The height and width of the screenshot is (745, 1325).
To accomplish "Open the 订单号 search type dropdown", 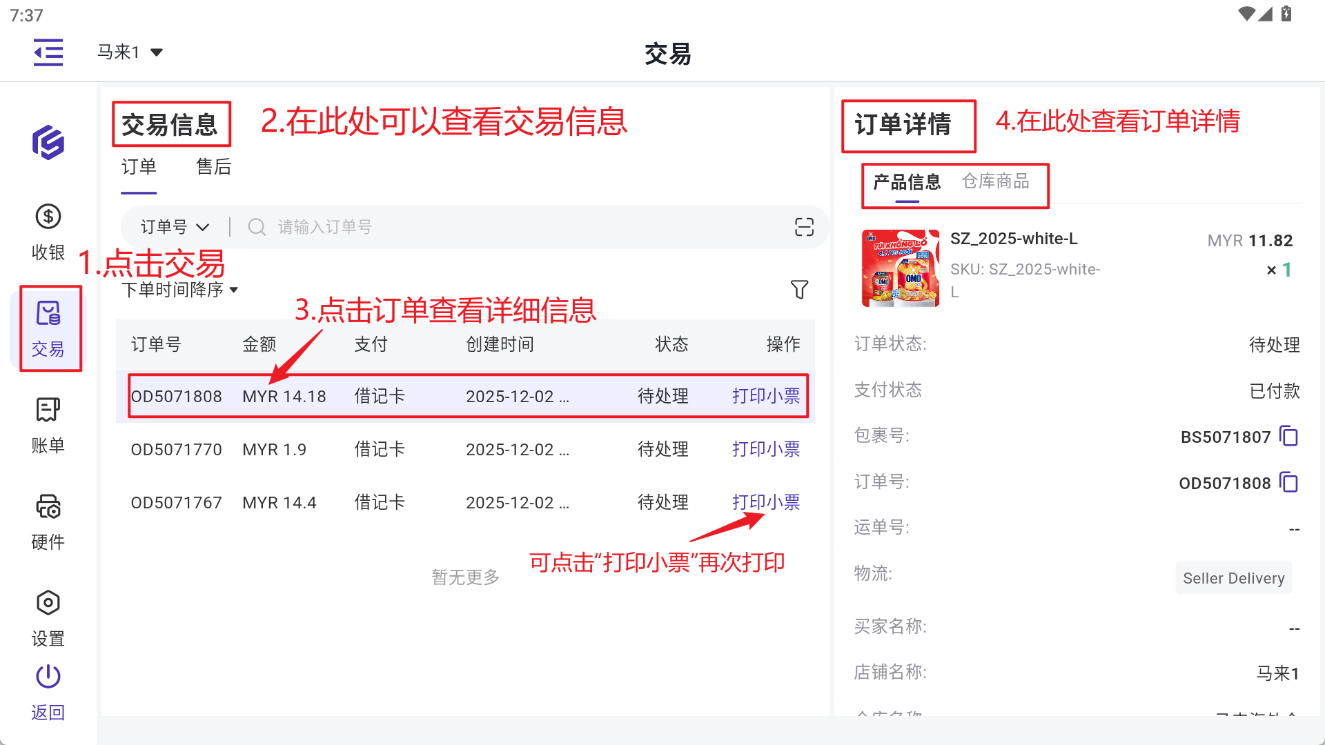I will [x=175, y=227].
